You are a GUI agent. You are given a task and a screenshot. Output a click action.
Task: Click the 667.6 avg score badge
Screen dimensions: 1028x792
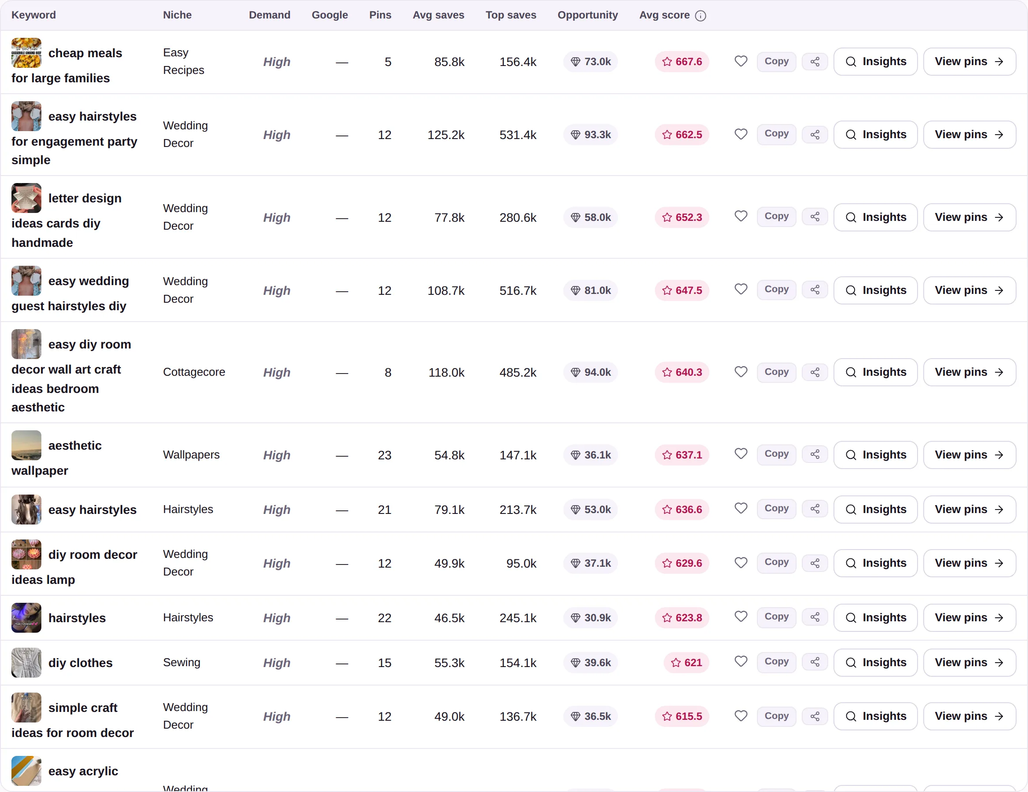(x=682, y=62)
